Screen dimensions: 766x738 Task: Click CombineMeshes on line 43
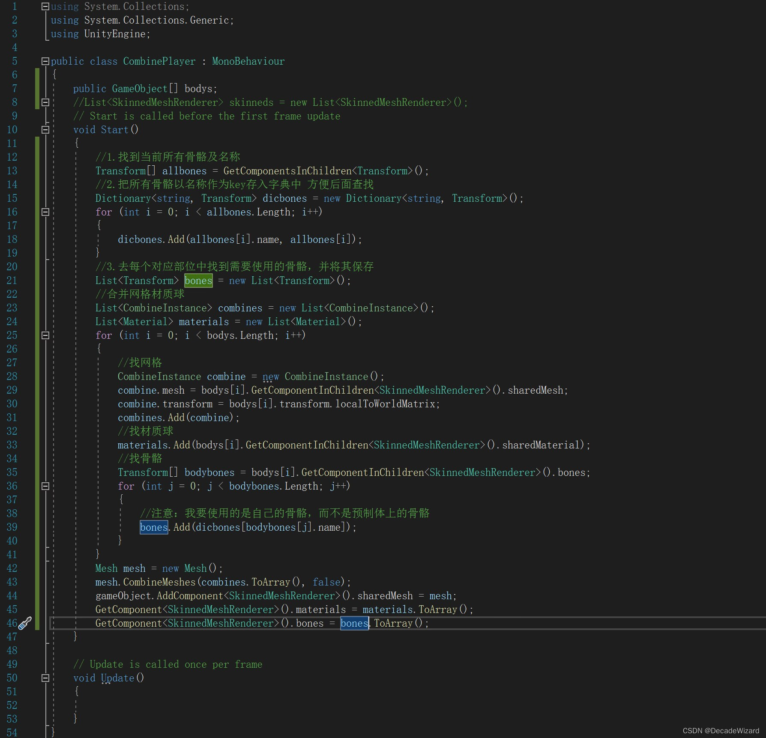pos(159,582)
